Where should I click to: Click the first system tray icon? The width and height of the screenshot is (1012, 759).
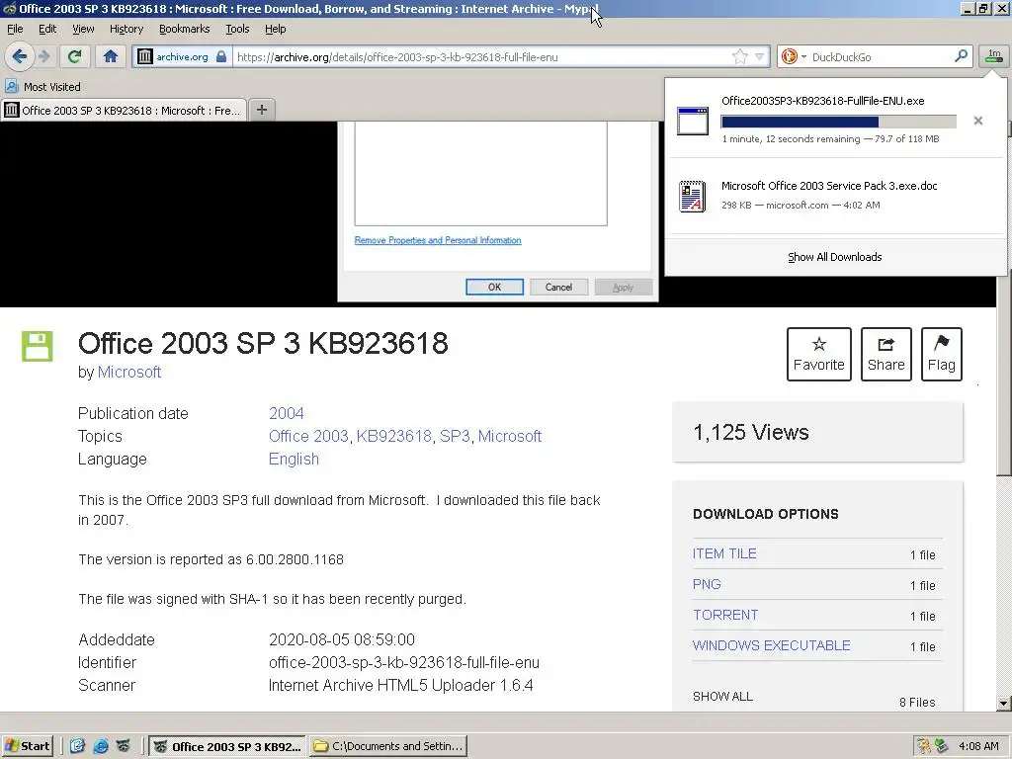[x=924, y=746]
